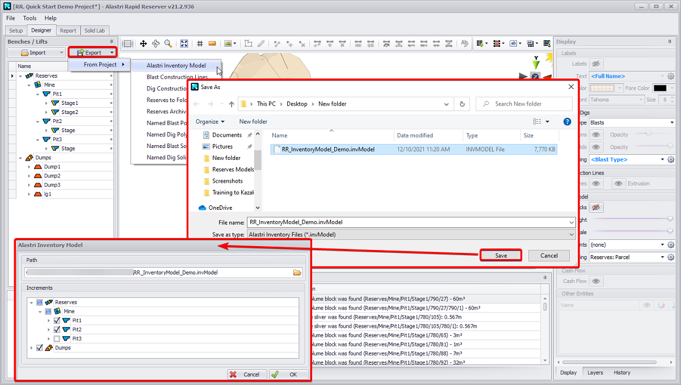Screen dimensions: 681x385
Task: Expand the Dump1 tree node
Action: (x=30, y=167)
